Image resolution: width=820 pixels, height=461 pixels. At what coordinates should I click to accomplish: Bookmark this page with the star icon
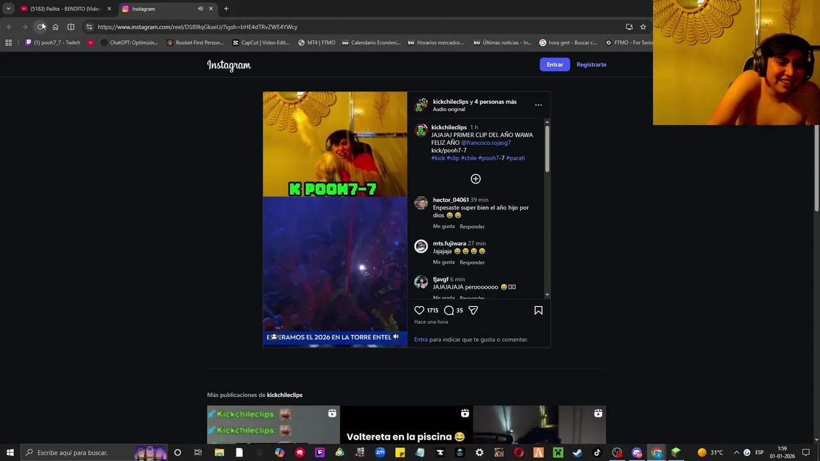point(643,27)
